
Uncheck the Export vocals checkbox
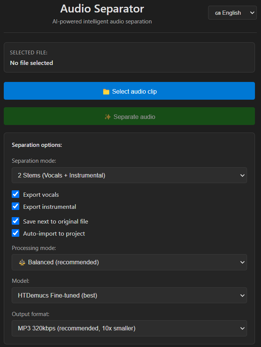(x=15, y=194)
